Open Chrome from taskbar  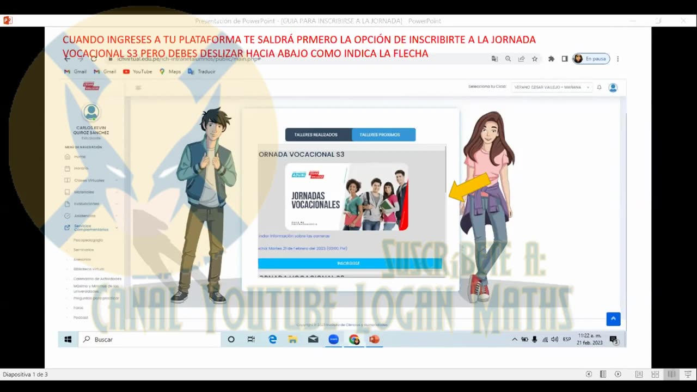tap(354, 339)
